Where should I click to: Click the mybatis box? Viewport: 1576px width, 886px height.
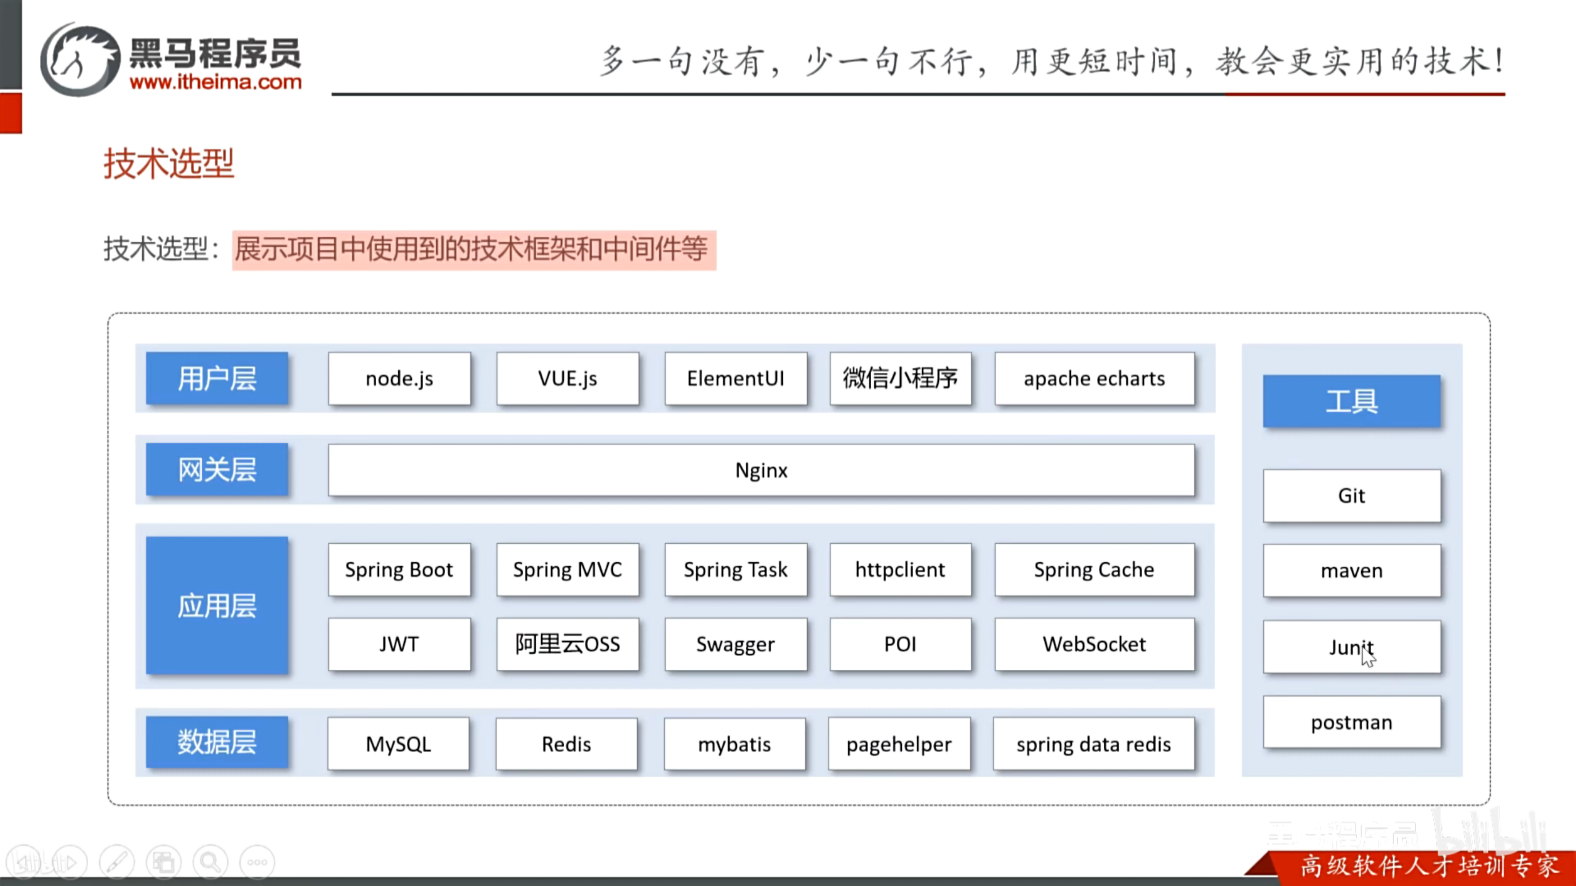734,744
